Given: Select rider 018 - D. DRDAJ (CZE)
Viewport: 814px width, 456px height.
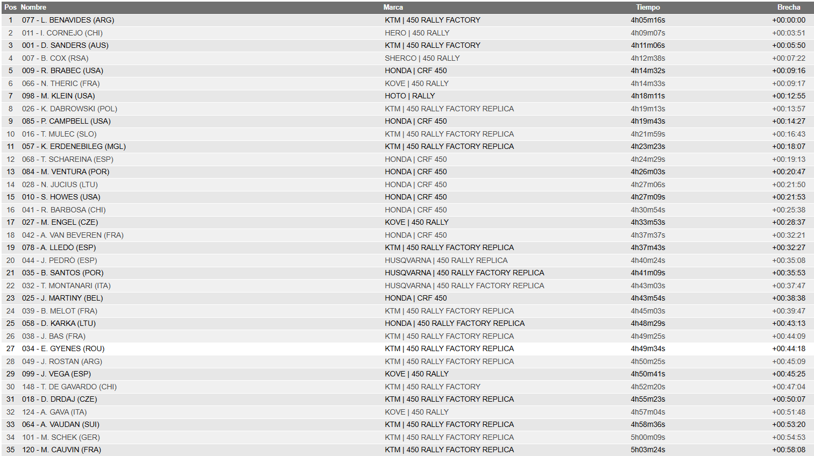Looking at the screenshot, I should coord(60,399).
